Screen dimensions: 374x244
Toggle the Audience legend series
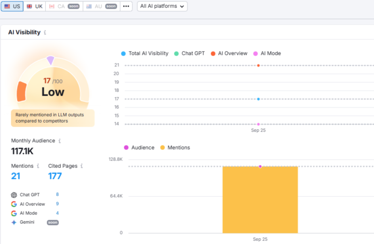(x=139, y=147)
